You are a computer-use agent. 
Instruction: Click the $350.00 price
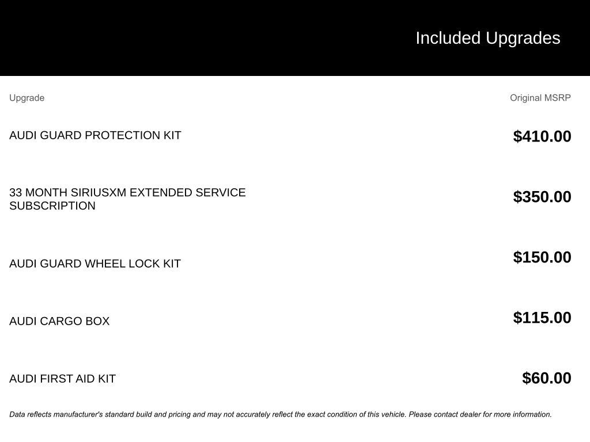click(542, 197)
